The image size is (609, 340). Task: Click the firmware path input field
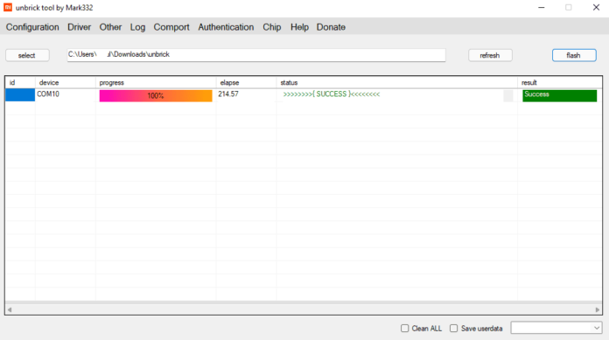click(256, 55)
